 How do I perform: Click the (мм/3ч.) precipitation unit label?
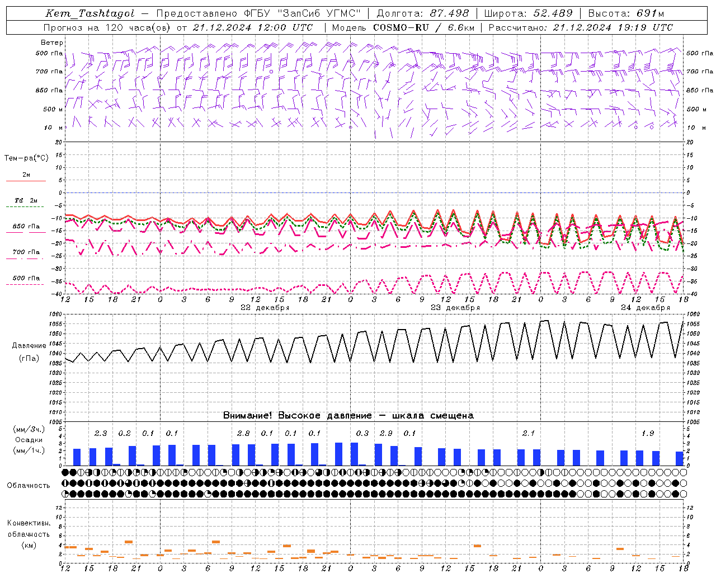coord(29,430)
